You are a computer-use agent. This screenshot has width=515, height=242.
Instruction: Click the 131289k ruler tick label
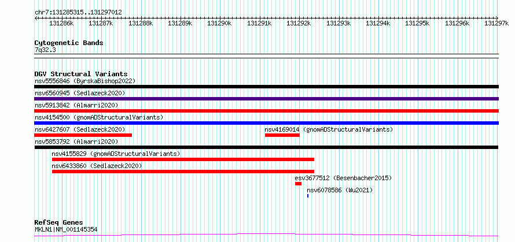[180, 23]
